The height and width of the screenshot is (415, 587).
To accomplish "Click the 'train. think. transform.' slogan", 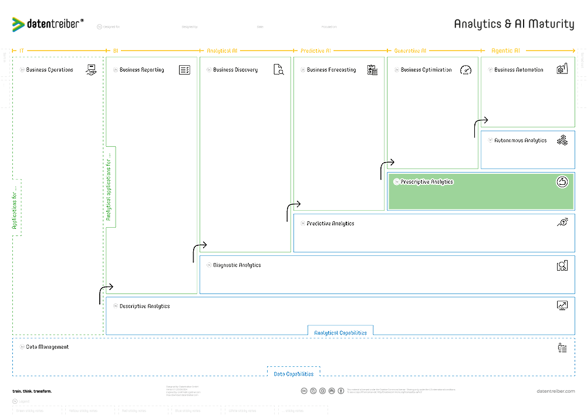I will pyautogui.click(x=32, y=391).
